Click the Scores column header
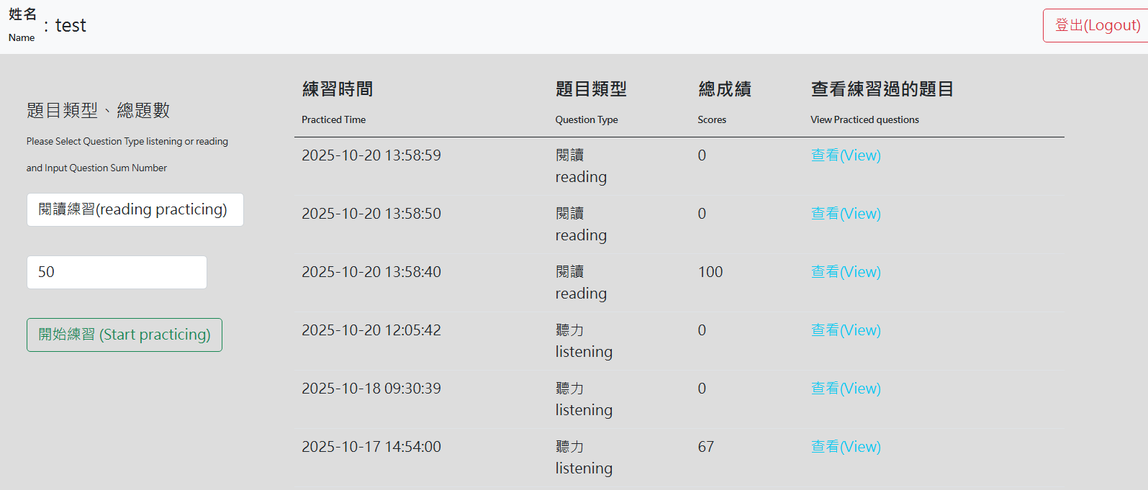This screenshot has height=490, width=1148. coord(723,101)
